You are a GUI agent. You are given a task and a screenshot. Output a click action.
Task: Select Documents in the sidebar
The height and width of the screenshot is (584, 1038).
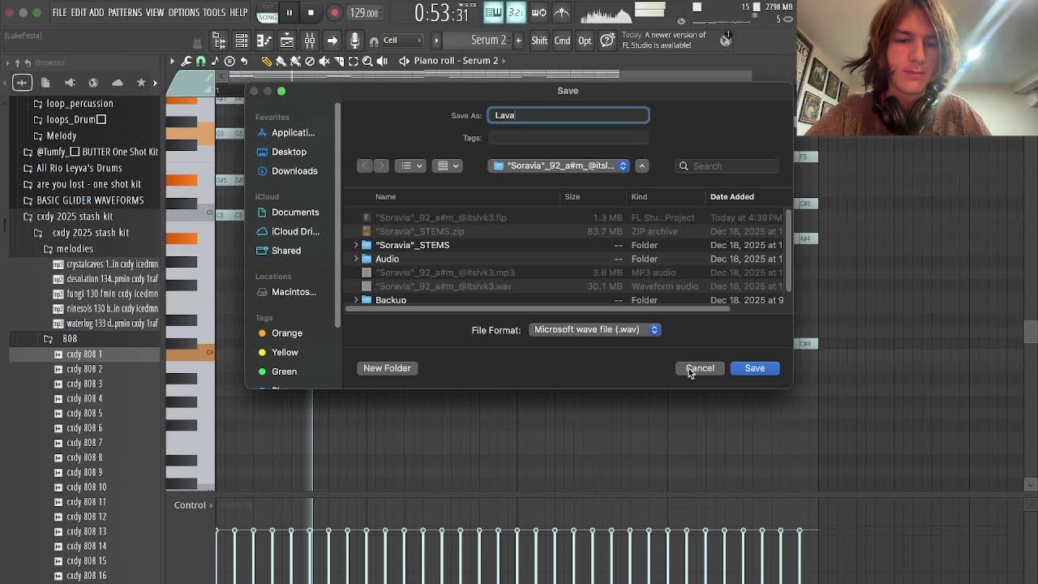pos(294,213)
